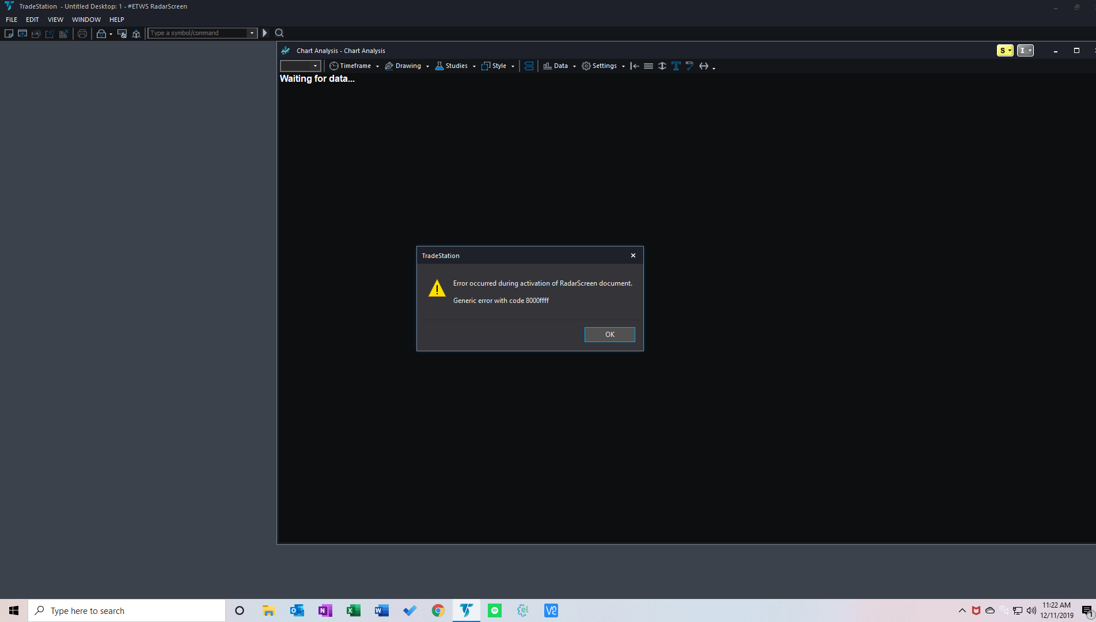Image resolution: width=1096 pixels, height=622 pixels.
Task: Open Google Chrome from taskbar
Action: (438, 610)
